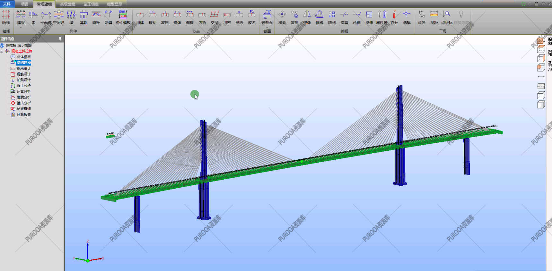Open 施工分析 in the project tree
Image resolution: width=552 pixels, height=271 pixels.
tap(24, 86)
